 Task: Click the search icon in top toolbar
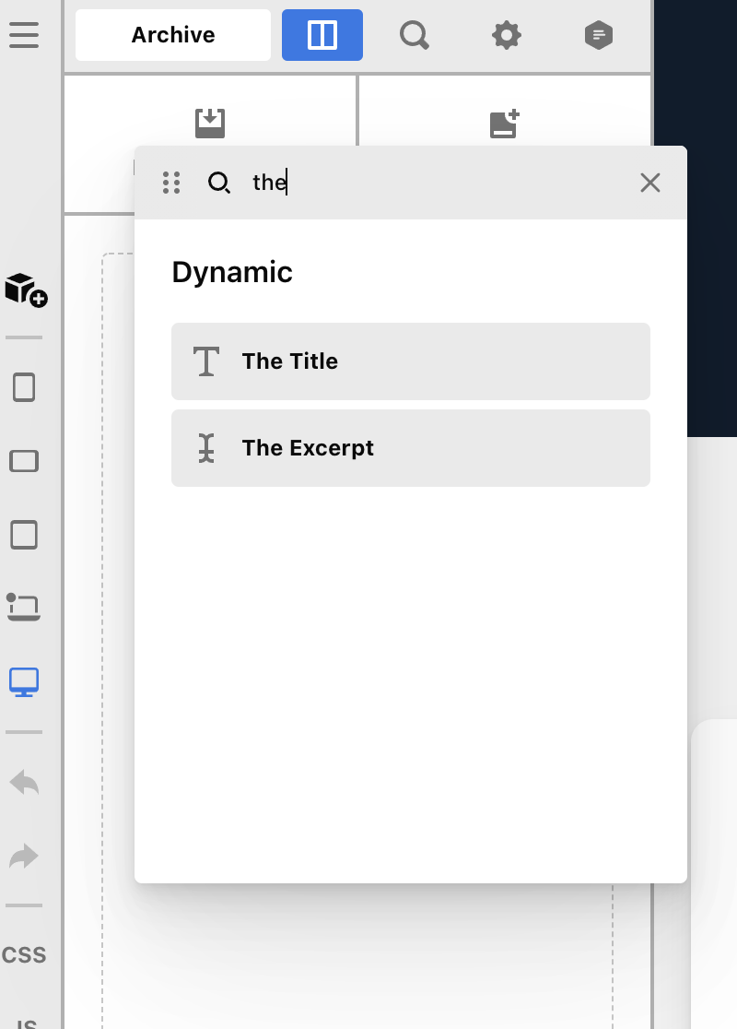[415, 35]
